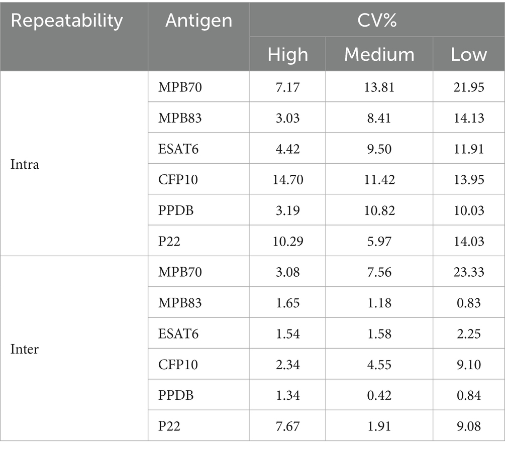Select the 0.42 Medium value for PPDB

[x=379, y=396]
